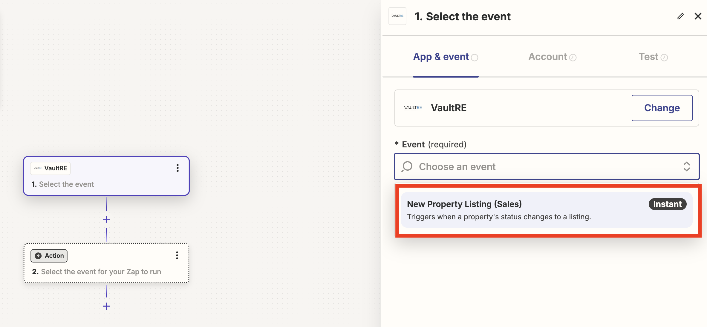The height and width of the screenshot is (327, 707).
Task: Focus the Choose an event search field
Action: click(x=547, y=166)
